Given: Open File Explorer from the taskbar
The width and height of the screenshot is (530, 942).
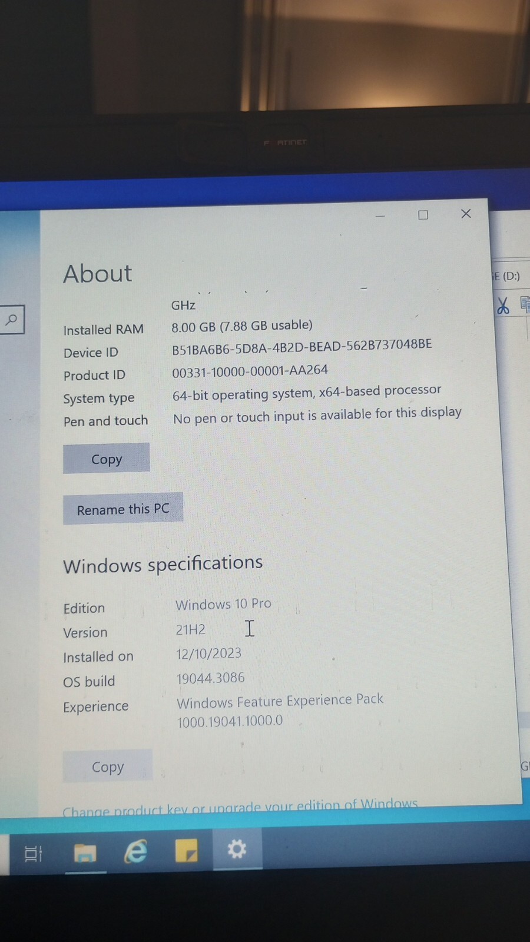Looking at the screenshot, I should click(x=85, y=852).
